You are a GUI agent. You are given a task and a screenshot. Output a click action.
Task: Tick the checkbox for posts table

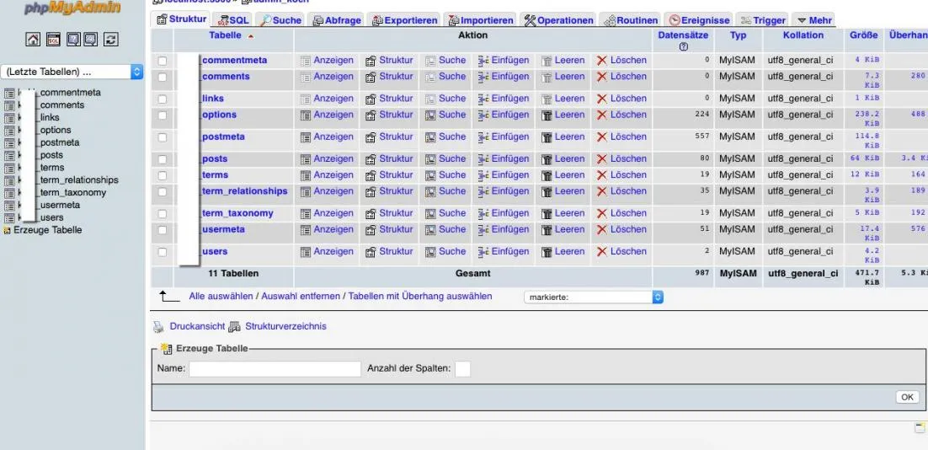tap(163, 159)
